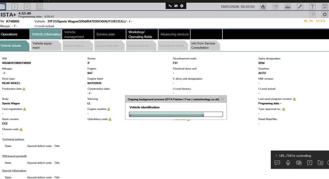Open settings gear icon below the toolbar
The image size is (329, 179).
(x=324, y=14)
